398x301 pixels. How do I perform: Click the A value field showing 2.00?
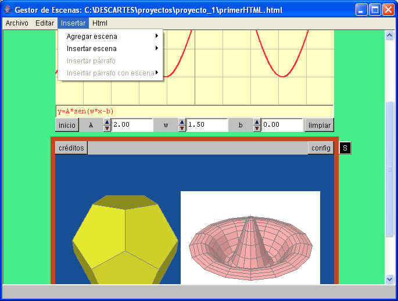point(132,125)
